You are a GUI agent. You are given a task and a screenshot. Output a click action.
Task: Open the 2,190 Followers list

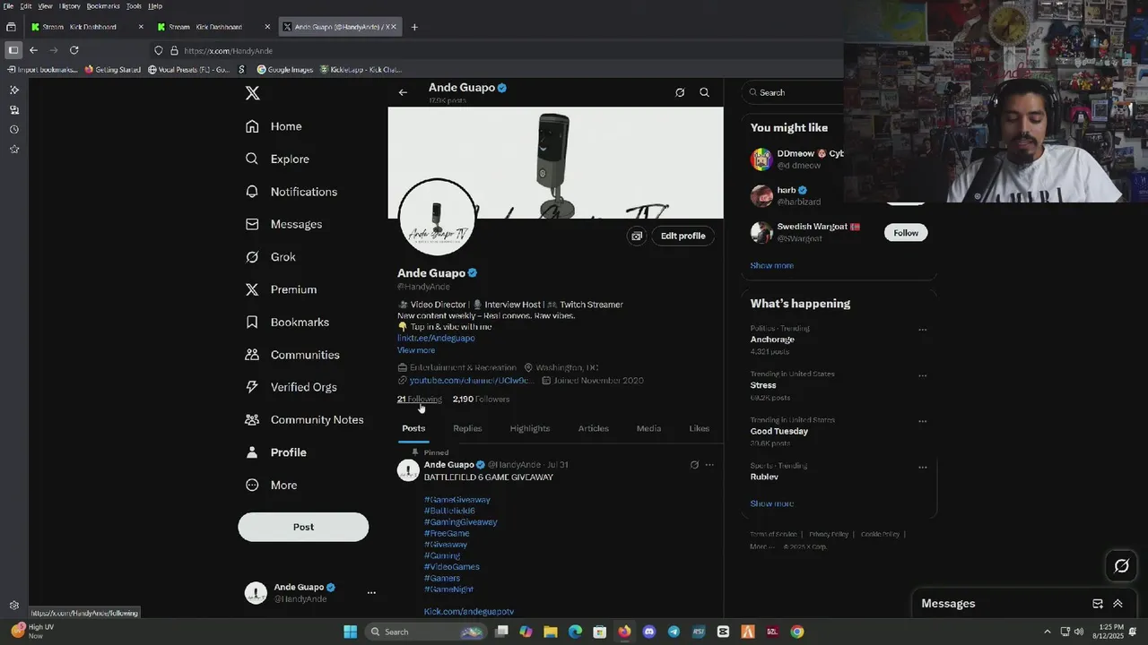[x=481, y=400]
